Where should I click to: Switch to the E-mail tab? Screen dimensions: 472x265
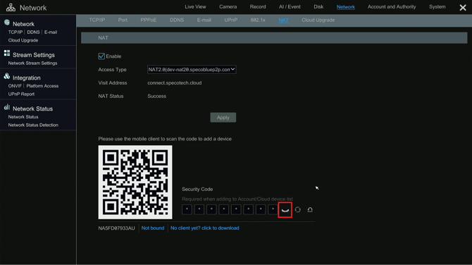[x=204, y=20]
